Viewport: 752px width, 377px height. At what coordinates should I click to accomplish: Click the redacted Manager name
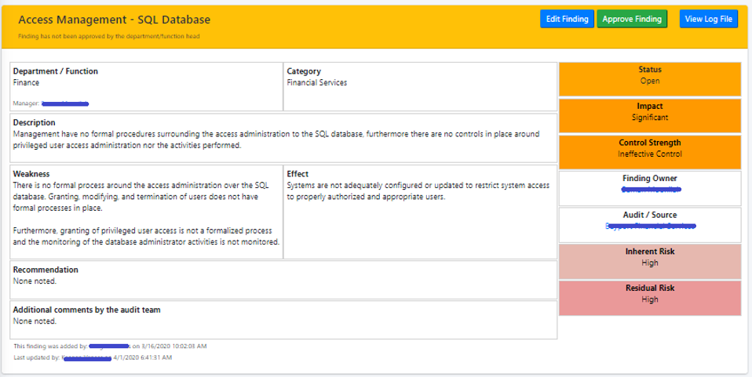click(64, 103)
